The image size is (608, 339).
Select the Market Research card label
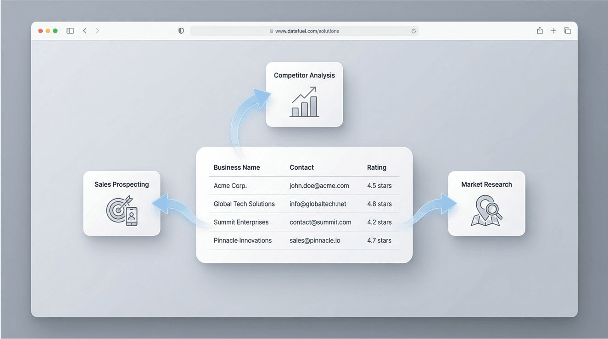click(486, 184)
